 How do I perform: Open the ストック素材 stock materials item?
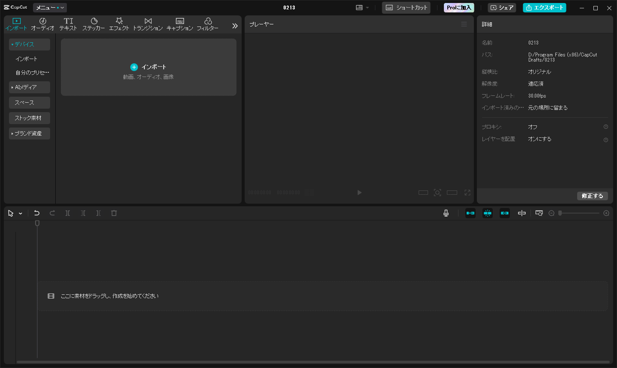pyautogui.click(x=30, y=118)
